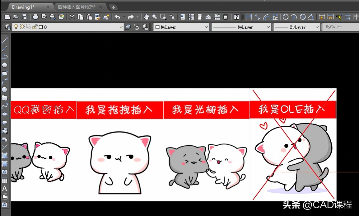Select the Linear dimension tool
Image resolution: width=359 pixels, height=216 pixels.
tap(249, 17)
